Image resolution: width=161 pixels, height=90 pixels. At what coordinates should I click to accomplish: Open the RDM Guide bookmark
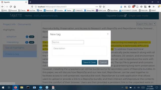(101, 10)
